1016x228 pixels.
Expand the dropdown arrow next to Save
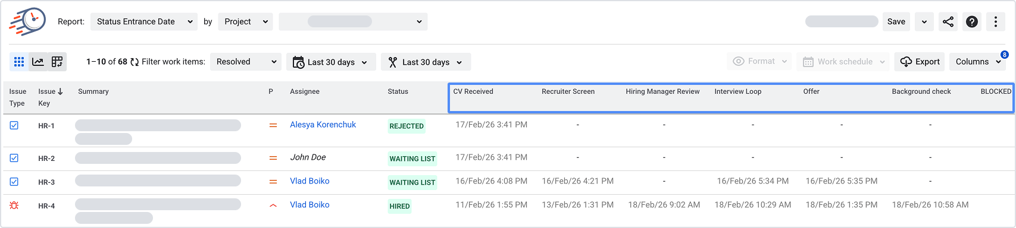click(924, 22)
